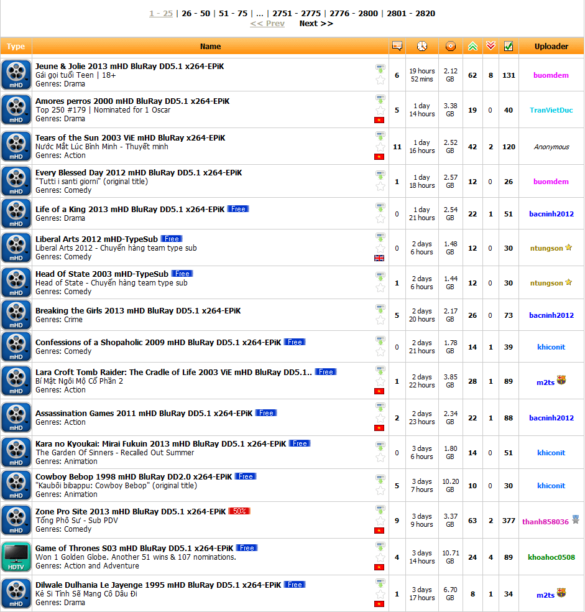This screenshot has width=585, height=612.
Task: Click Free tag on Game of Thrones
Action: pos(247,548)
